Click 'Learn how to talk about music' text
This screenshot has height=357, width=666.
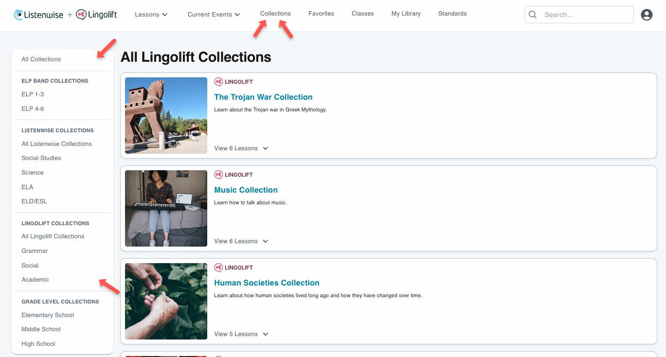(251, 203)
